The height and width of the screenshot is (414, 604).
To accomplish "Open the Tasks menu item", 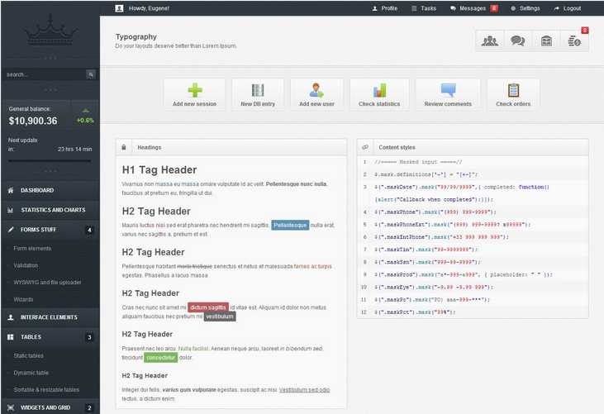I will [424, 8].
